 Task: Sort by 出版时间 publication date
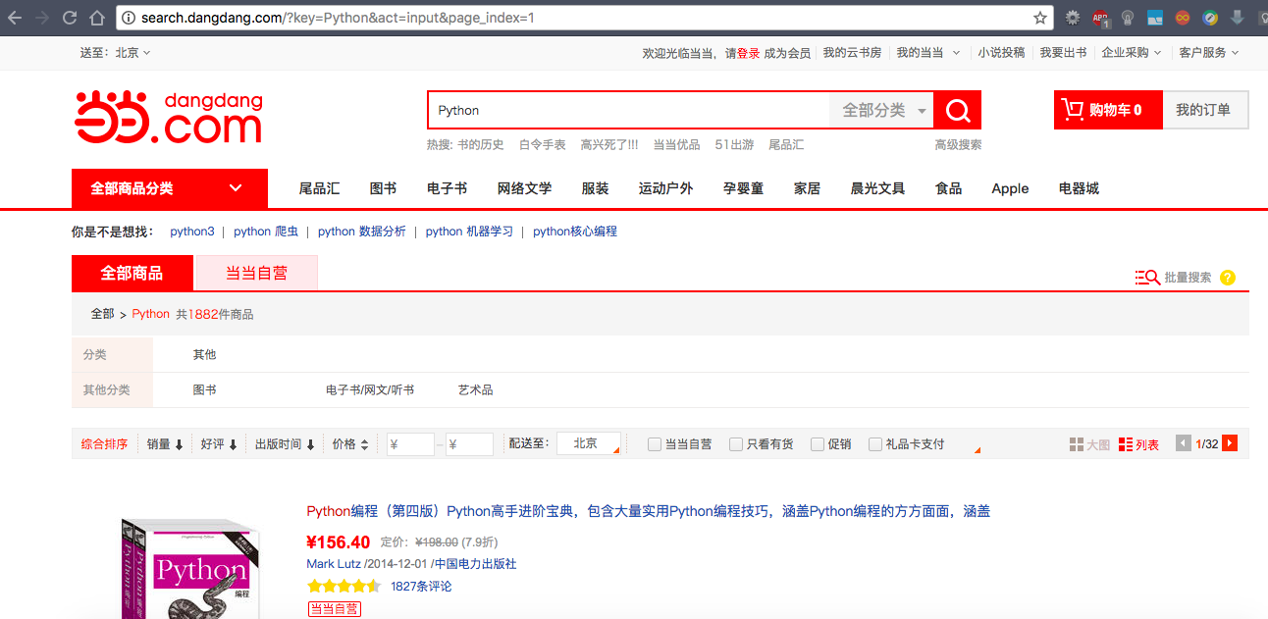(x=285, y=444)
